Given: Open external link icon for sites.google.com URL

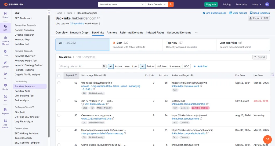Looking at the screenshot, I should (x=125, y=133).
